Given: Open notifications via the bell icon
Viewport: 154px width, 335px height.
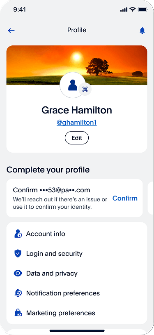Looking at the screenshot, I should (143, 31).
